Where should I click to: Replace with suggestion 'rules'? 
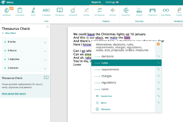tap(123, 63)
